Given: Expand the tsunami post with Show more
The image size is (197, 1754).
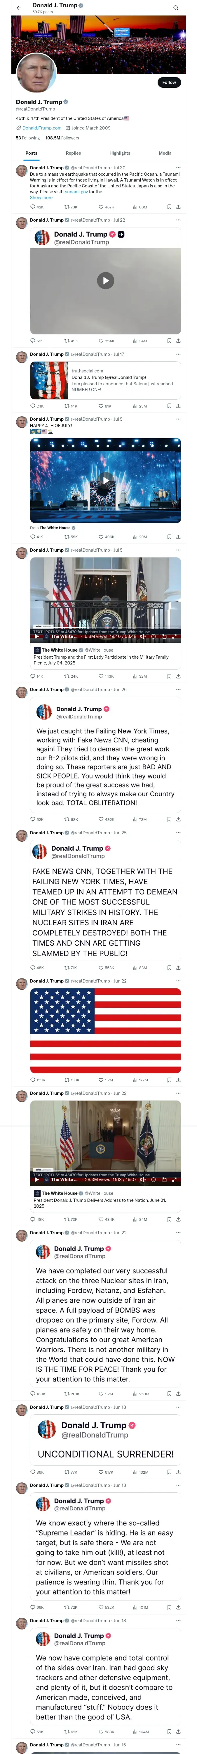Looking at the screenshot, I should point(41,197).
